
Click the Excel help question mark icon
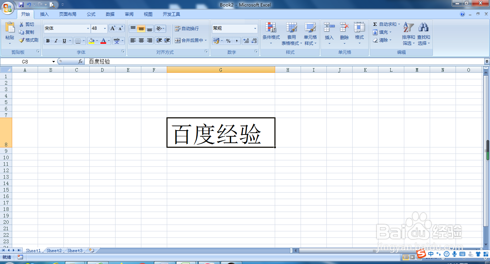click(x=462, y=14)
